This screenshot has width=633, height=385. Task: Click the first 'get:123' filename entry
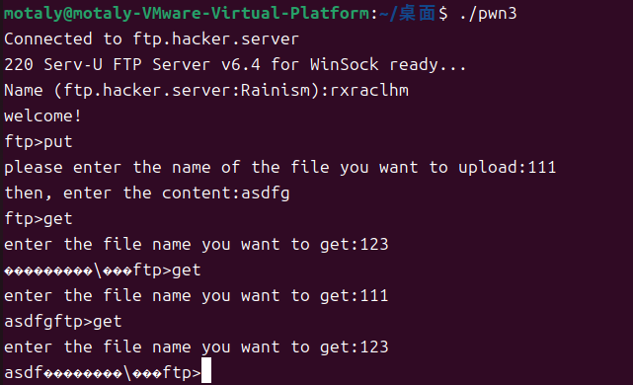(355, 245)
